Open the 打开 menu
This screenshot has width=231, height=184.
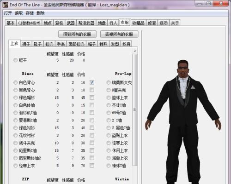point(8,13)
